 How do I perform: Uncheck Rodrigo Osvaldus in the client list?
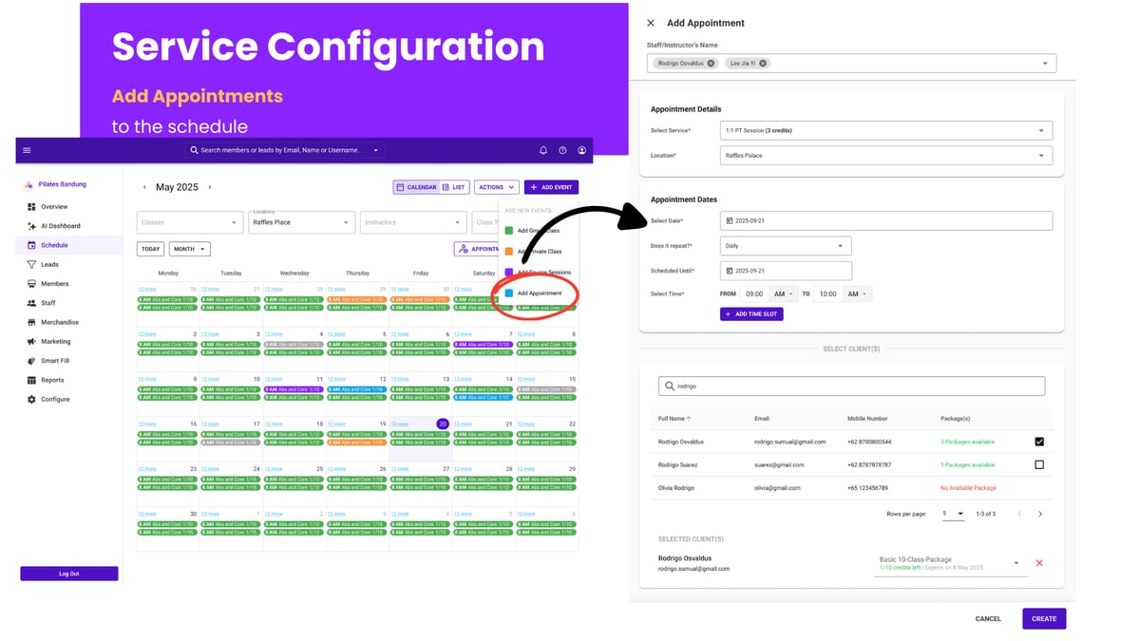click(1038, 442)
